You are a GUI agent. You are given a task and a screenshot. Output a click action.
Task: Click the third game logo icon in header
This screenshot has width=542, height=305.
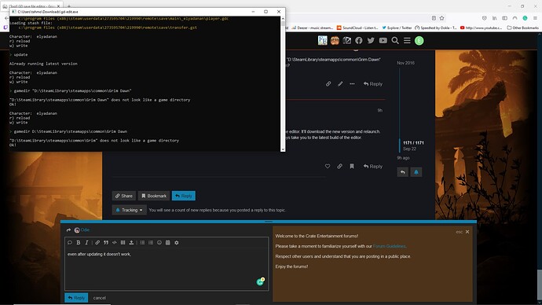point(346,41)
